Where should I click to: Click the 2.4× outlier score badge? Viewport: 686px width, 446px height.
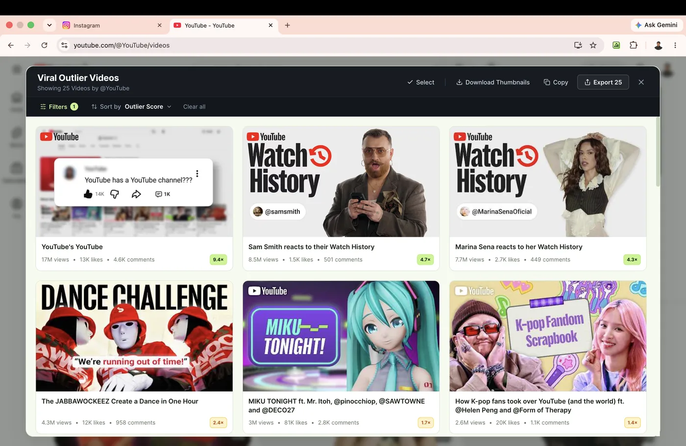pyautogui.click(x=218, y=422)
